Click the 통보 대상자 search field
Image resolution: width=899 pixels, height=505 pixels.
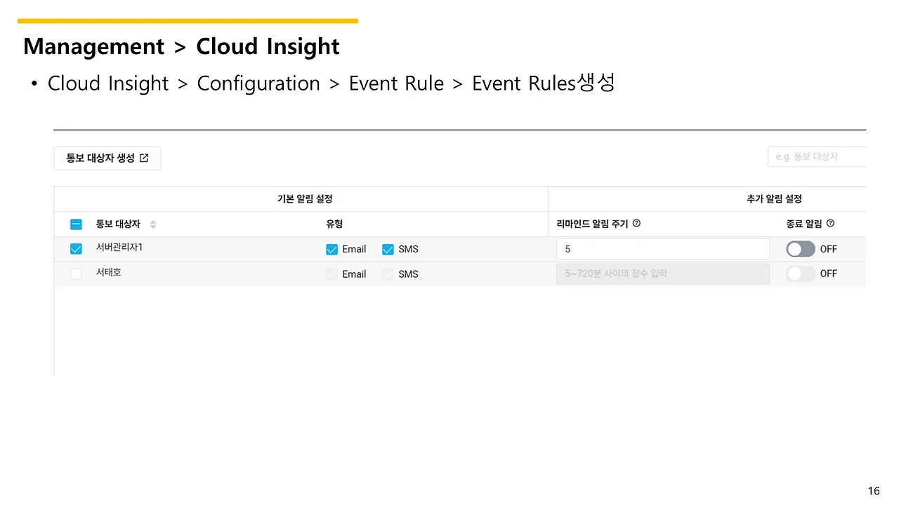click(817, 156)
